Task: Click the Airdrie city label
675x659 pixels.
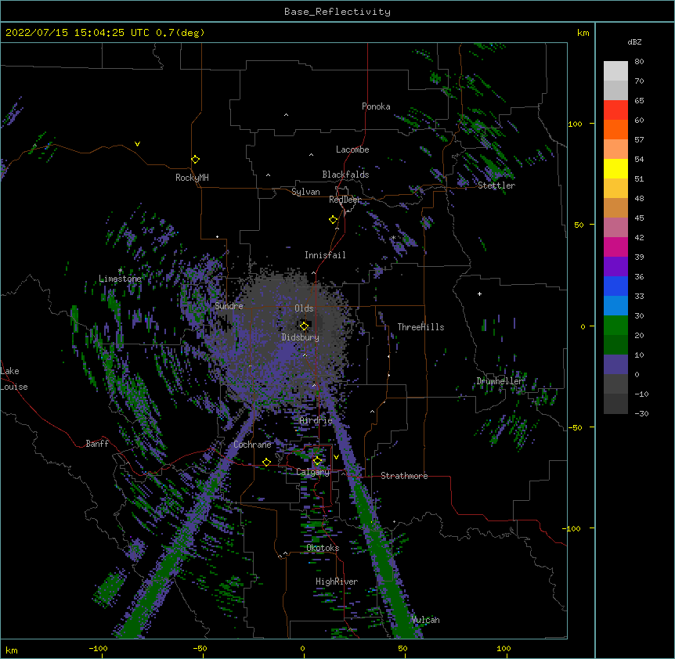Action: (x=316, y=420)
